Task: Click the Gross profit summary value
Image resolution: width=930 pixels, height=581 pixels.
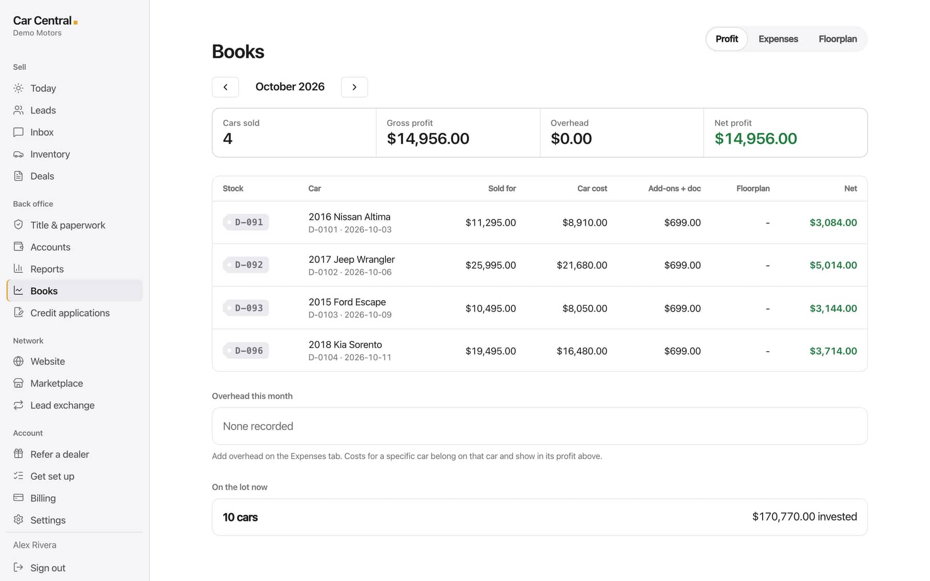Action: tap(428, 138)
